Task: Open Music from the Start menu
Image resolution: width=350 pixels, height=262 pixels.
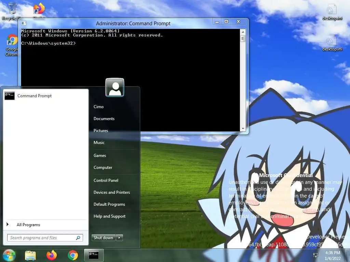Action: [99, 143]
